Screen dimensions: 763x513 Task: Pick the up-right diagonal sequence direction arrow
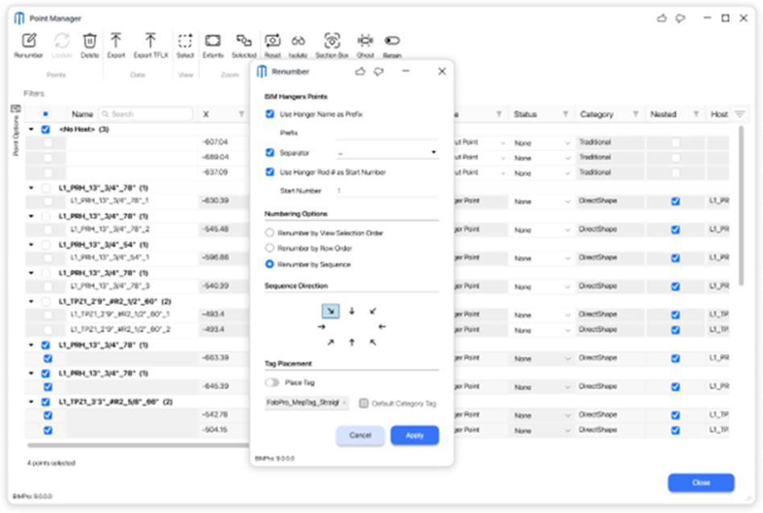(x=330, y=342)
